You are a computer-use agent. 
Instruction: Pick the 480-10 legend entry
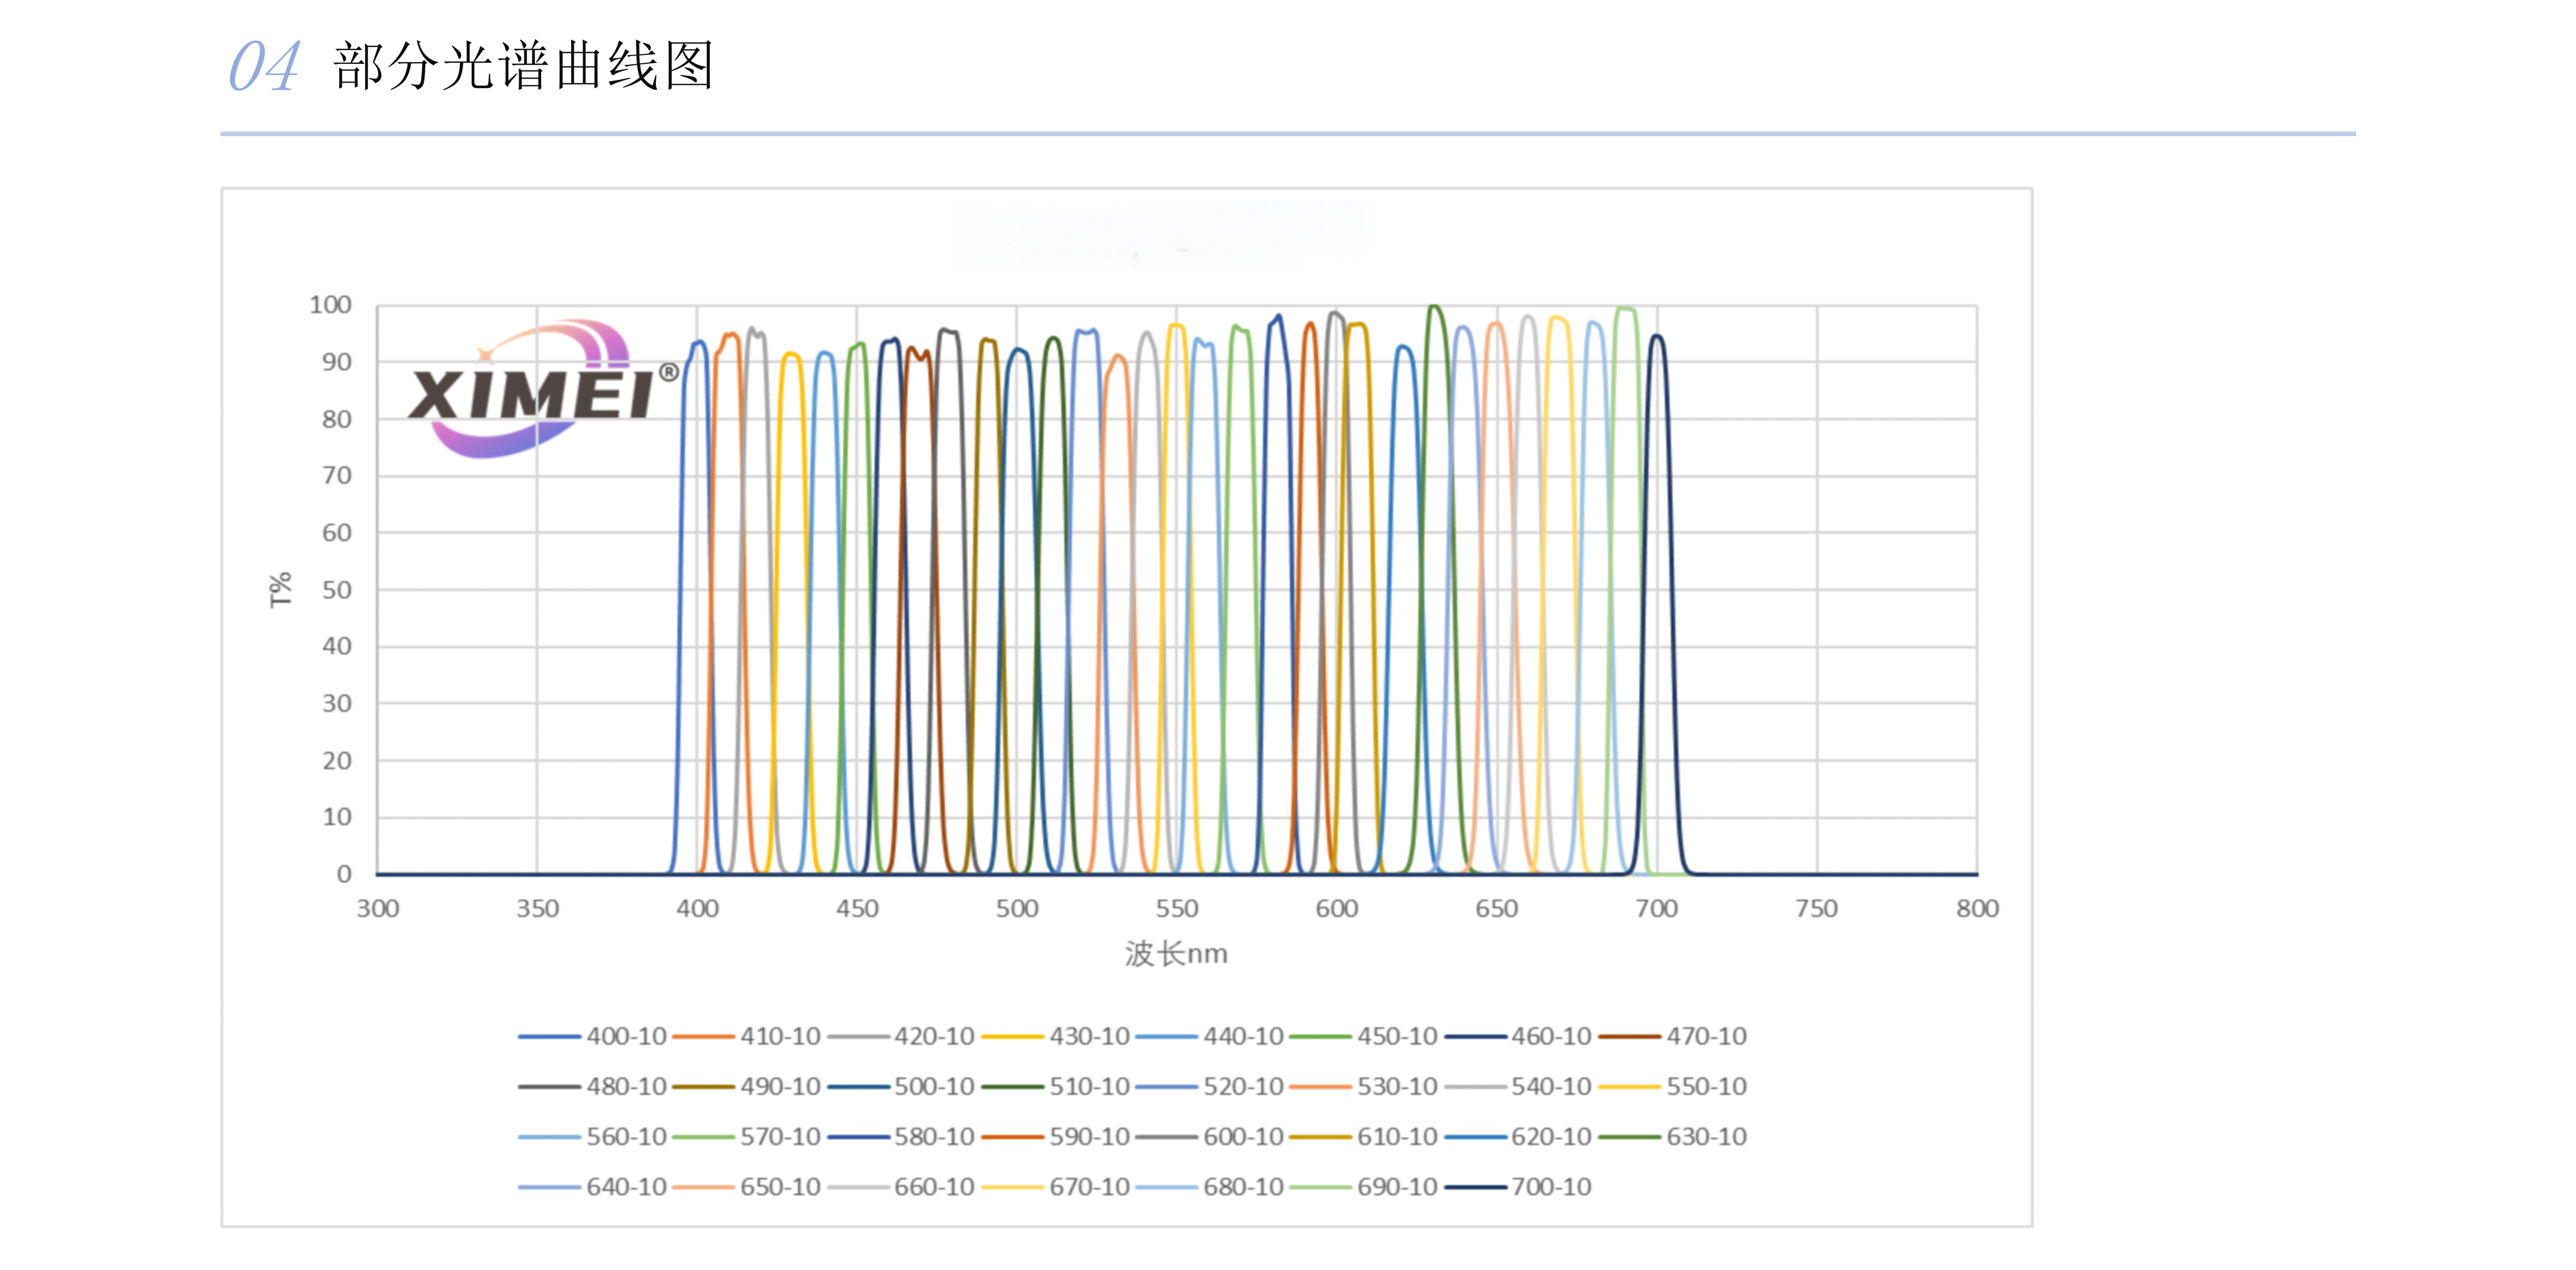point(592,1086)
